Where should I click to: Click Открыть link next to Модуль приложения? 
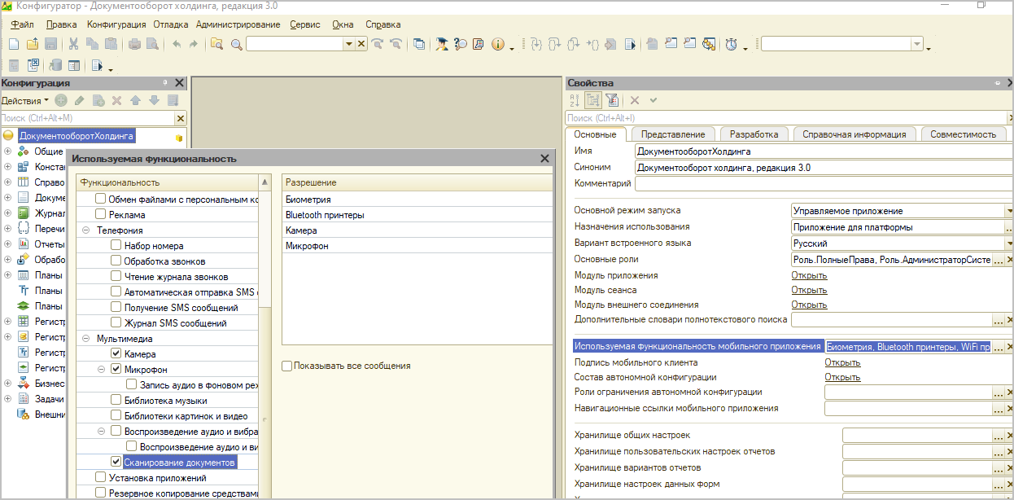809,275
